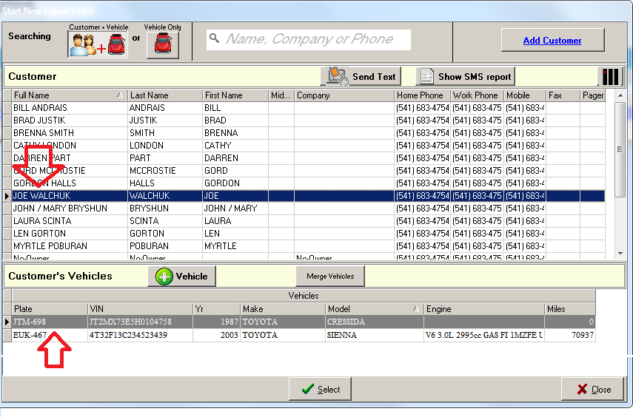Open Show SMS report document icon

pos(426,76)
